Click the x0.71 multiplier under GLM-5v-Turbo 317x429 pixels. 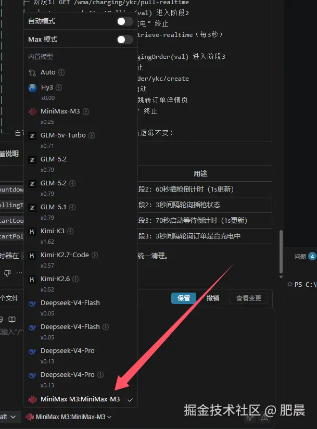click(x=47, y=146)
